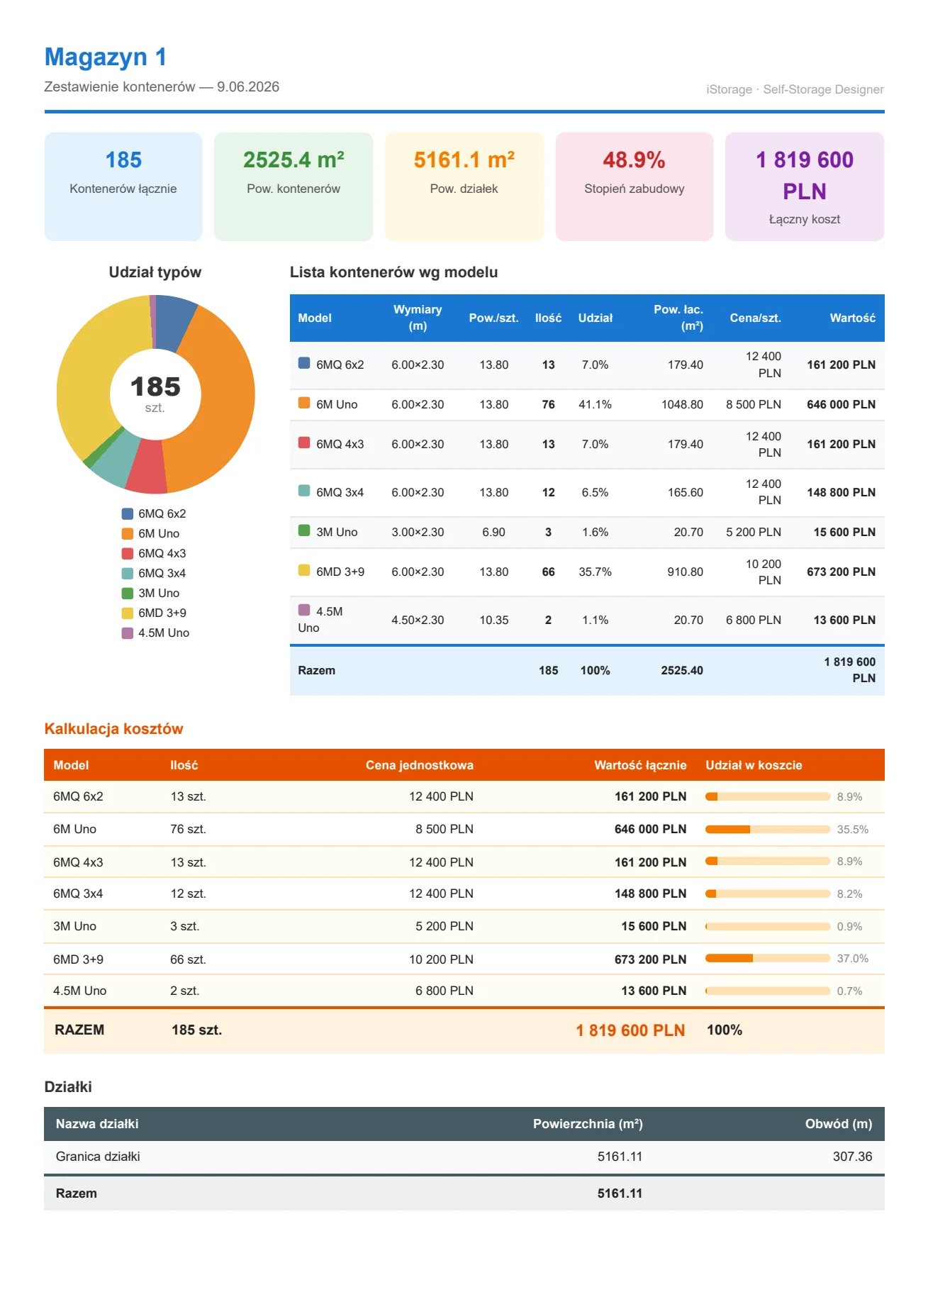
Task: Click the 6MD 3+9 cost share bar
Action: pyautogui.click(x=768, y=958)
